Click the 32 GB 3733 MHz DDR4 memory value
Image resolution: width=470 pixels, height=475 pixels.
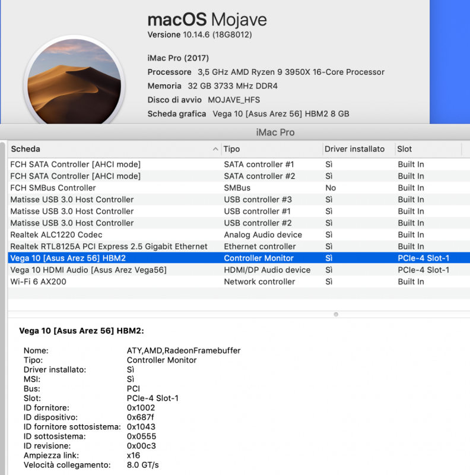233,86
